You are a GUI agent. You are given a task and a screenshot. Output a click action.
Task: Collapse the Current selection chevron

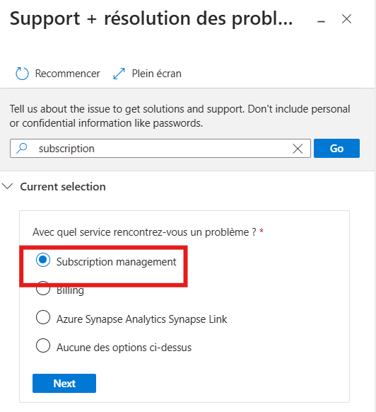click(7, 186)
